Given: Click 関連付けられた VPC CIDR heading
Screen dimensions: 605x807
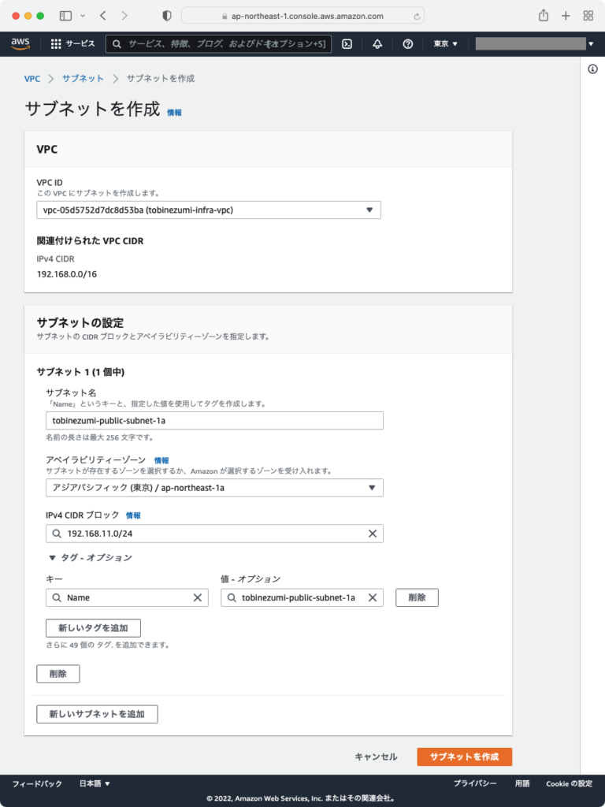Looking at the screenshot, I should 90,241.
